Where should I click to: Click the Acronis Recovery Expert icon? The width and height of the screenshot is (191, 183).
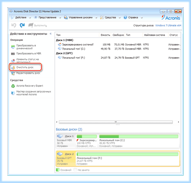(13, 86)
